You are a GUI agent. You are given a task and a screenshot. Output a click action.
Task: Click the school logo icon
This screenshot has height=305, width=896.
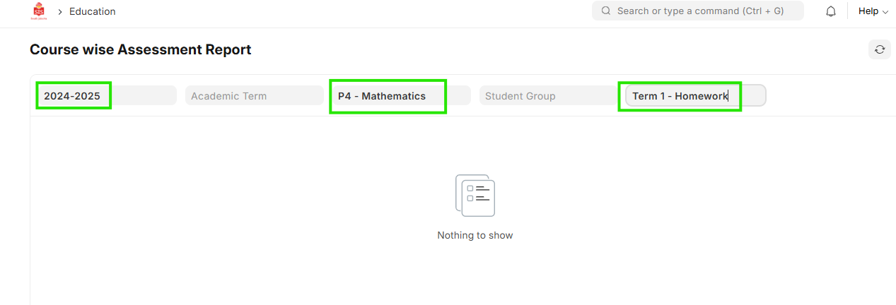click(38, 11)
